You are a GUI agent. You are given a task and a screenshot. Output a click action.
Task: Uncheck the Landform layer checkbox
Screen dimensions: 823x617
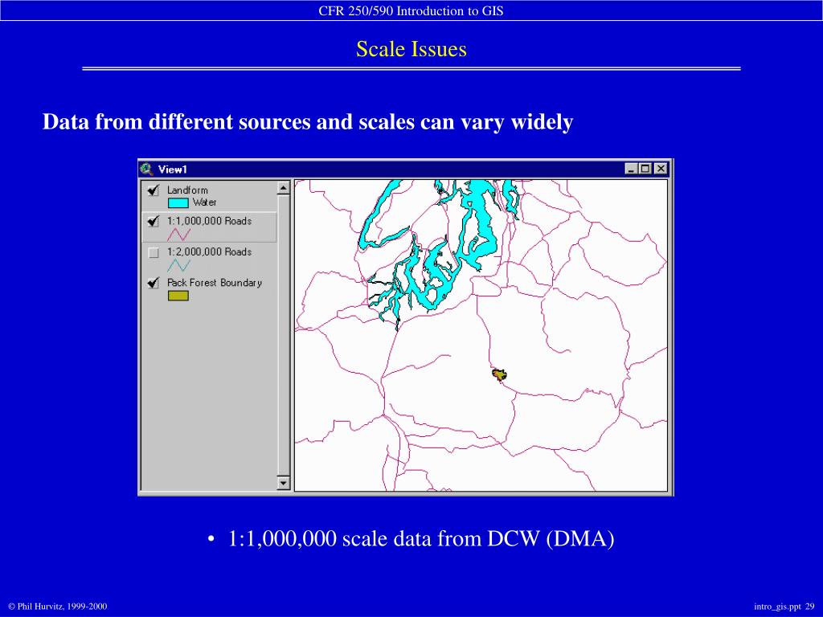[154, 190]
